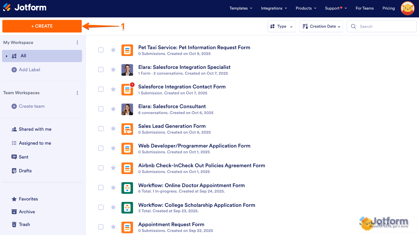
Task: Select the Pet Taxi Service form checkbox
Action: coord(101,50)
